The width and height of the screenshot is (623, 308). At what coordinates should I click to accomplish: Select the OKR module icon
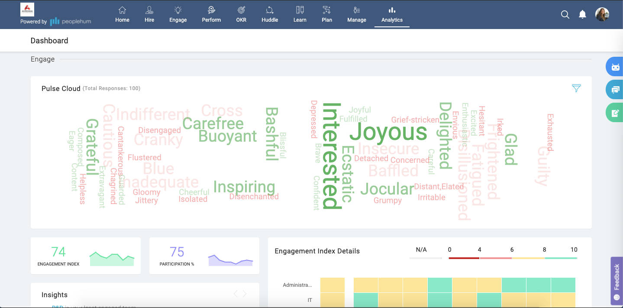[x=241, y=14]
